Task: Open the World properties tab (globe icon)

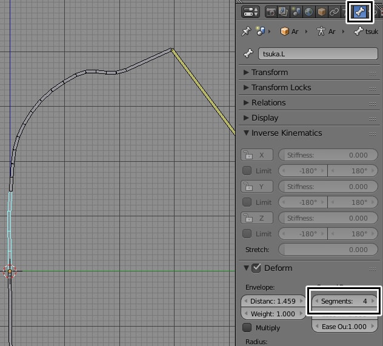Action: coord(308,12)
